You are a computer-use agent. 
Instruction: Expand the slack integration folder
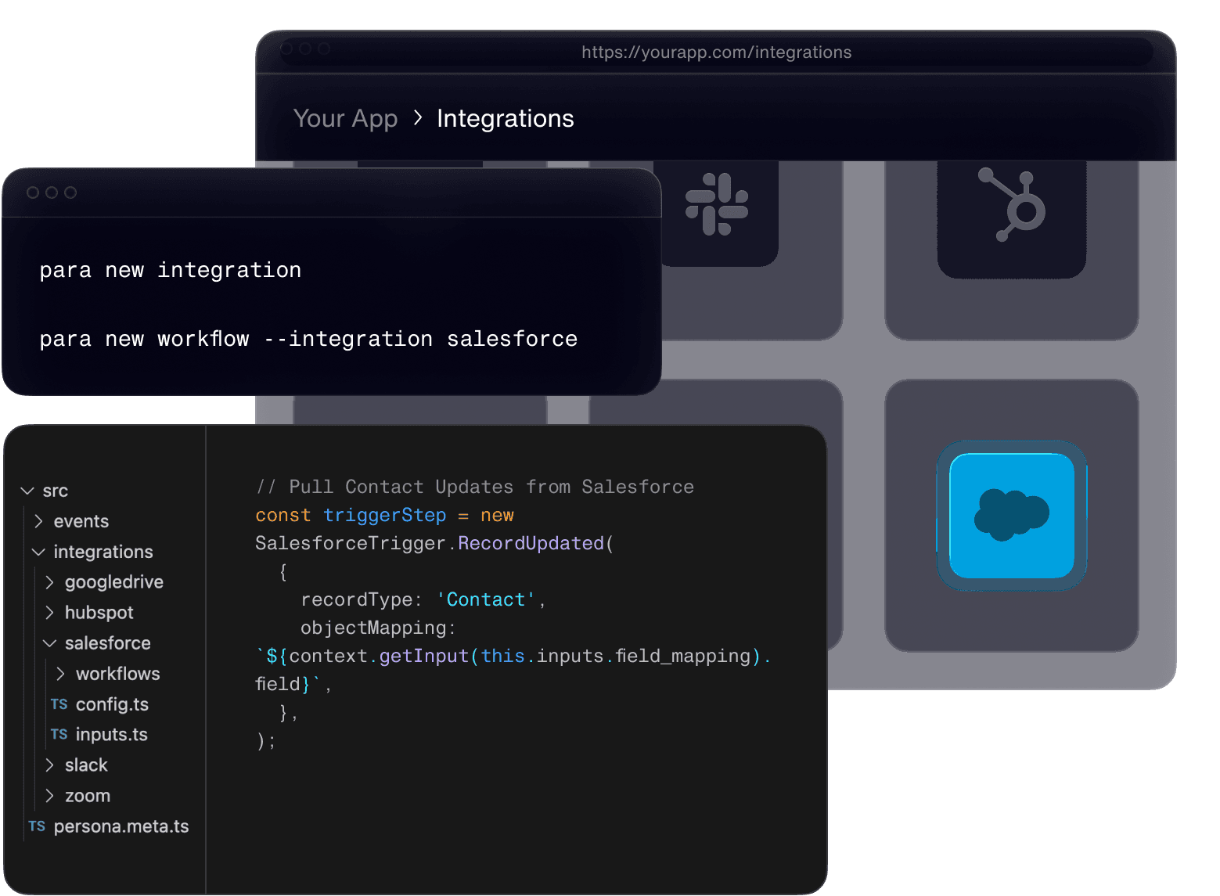pyautogui.click(x=50, y=765)
